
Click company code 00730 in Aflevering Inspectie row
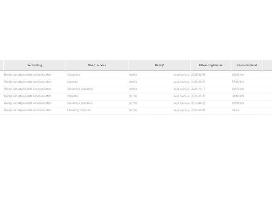133,110
